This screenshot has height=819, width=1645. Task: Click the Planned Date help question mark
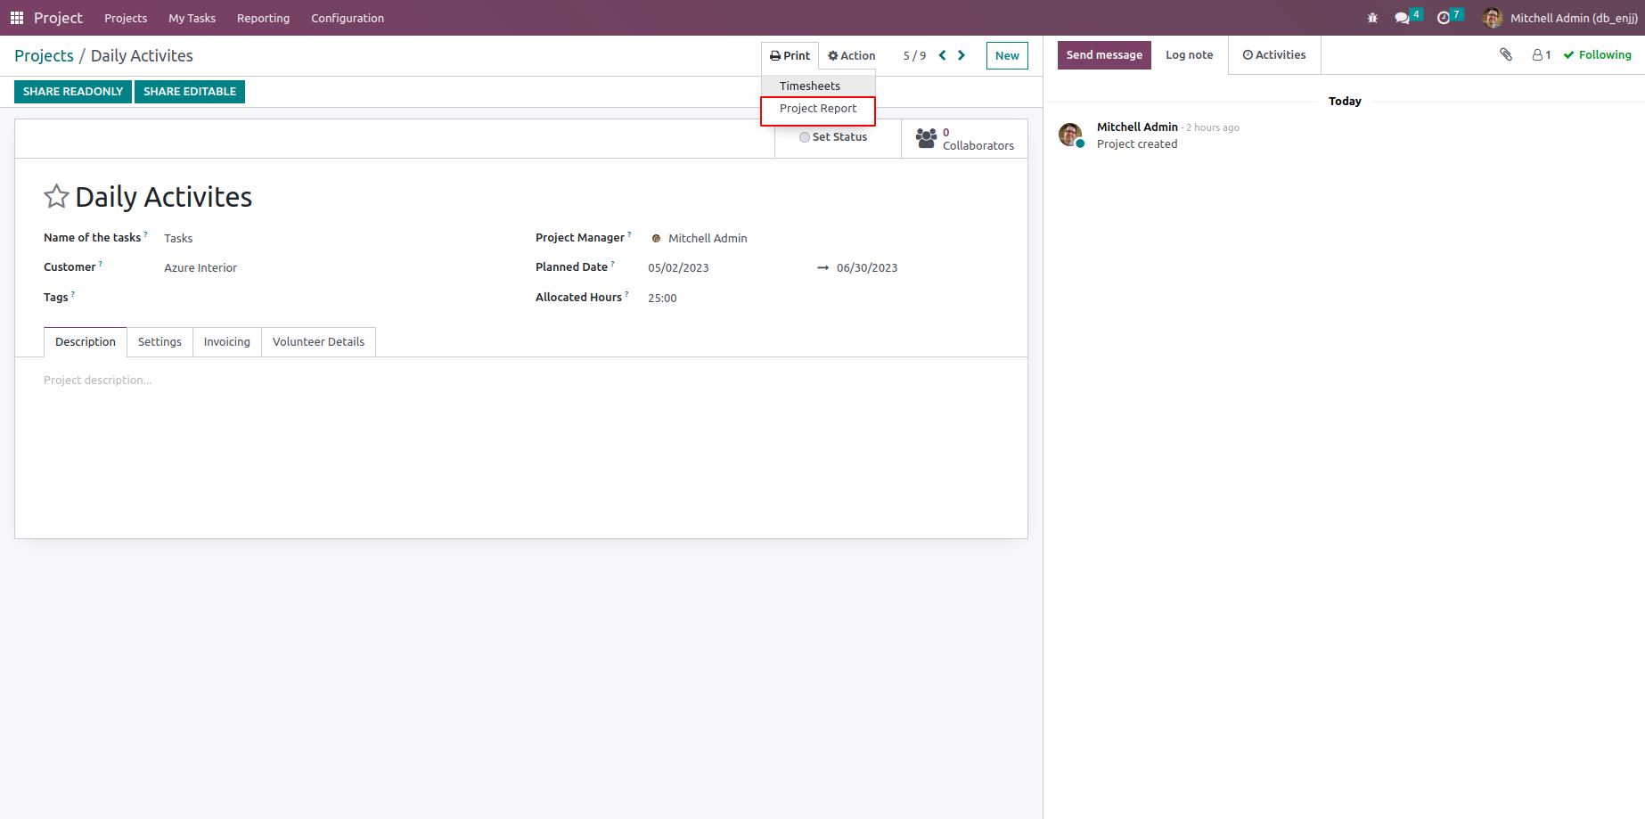tap(613, 264)
